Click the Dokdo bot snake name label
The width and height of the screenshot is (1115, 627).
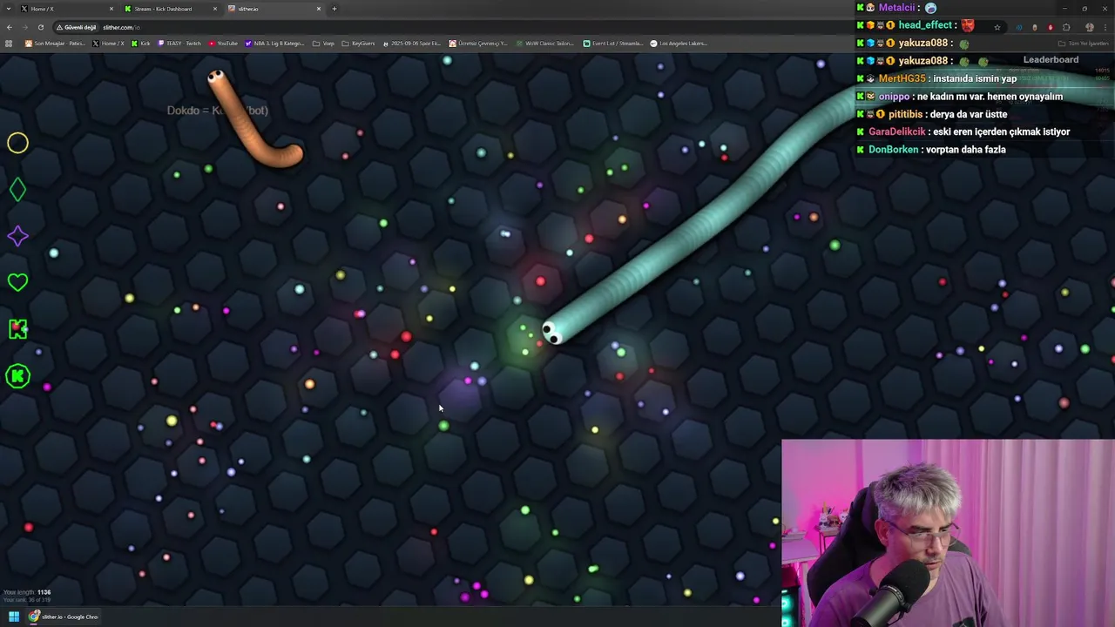point(217,111)
